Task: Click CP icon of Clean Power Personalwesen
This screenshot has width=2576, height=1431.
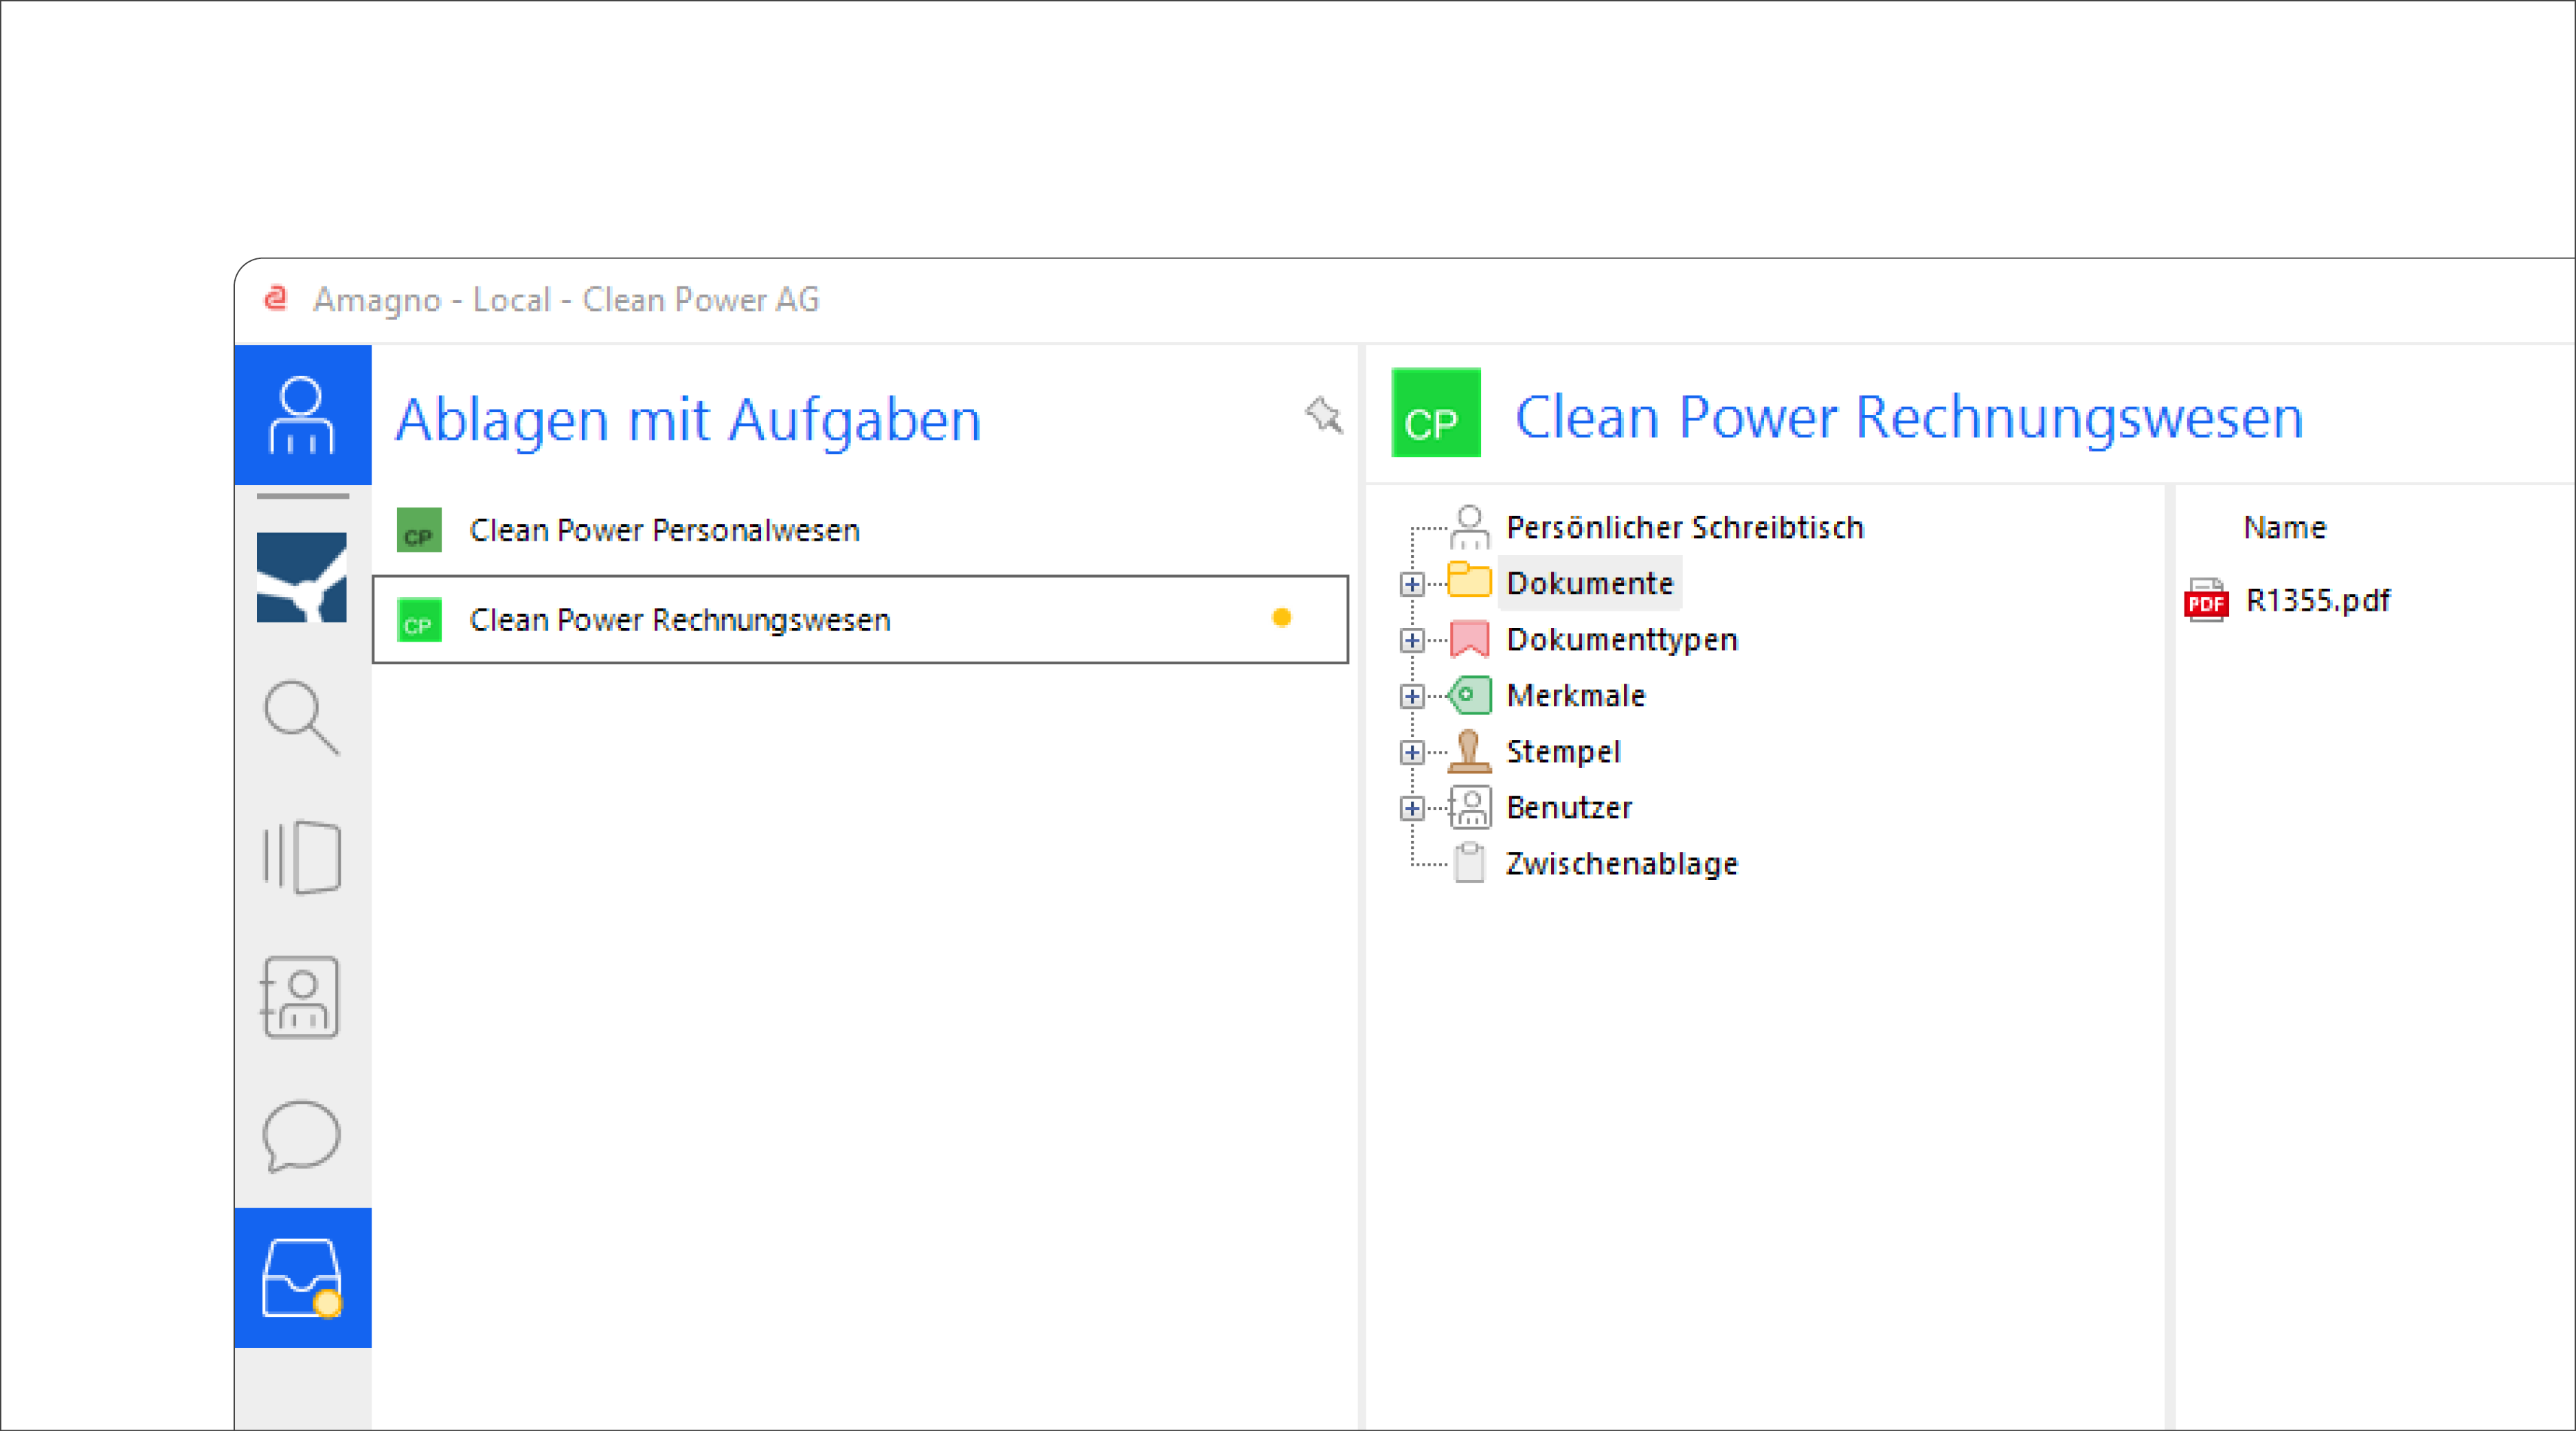Action: click(x=419, y=530)
